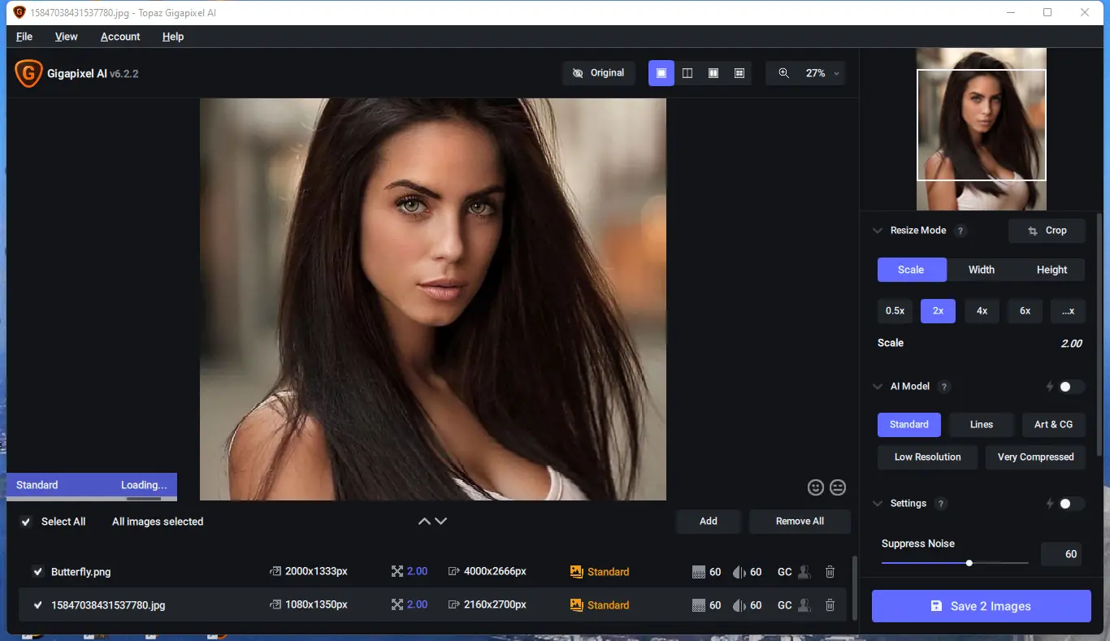
Task: Collapse the Settings section
Action: coord(878,504)
